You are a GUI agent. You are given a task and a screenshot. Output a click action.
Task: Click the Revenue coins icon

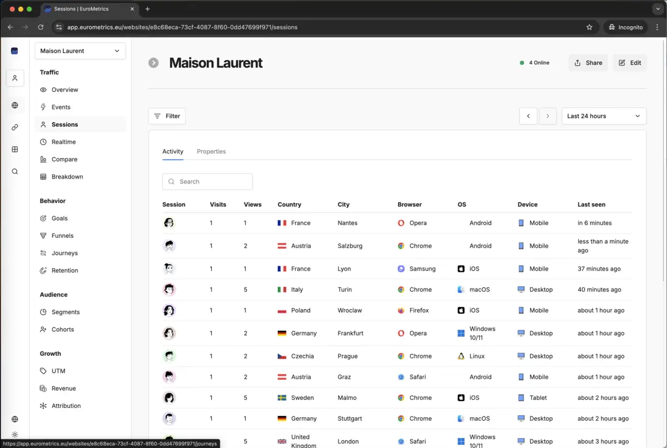point(43,389)
